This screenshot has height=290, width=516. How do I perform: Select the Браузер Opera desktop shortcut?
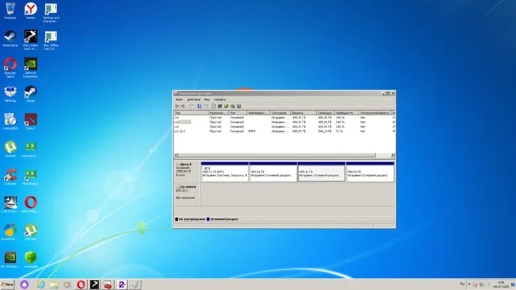click(x=10, y=68)
